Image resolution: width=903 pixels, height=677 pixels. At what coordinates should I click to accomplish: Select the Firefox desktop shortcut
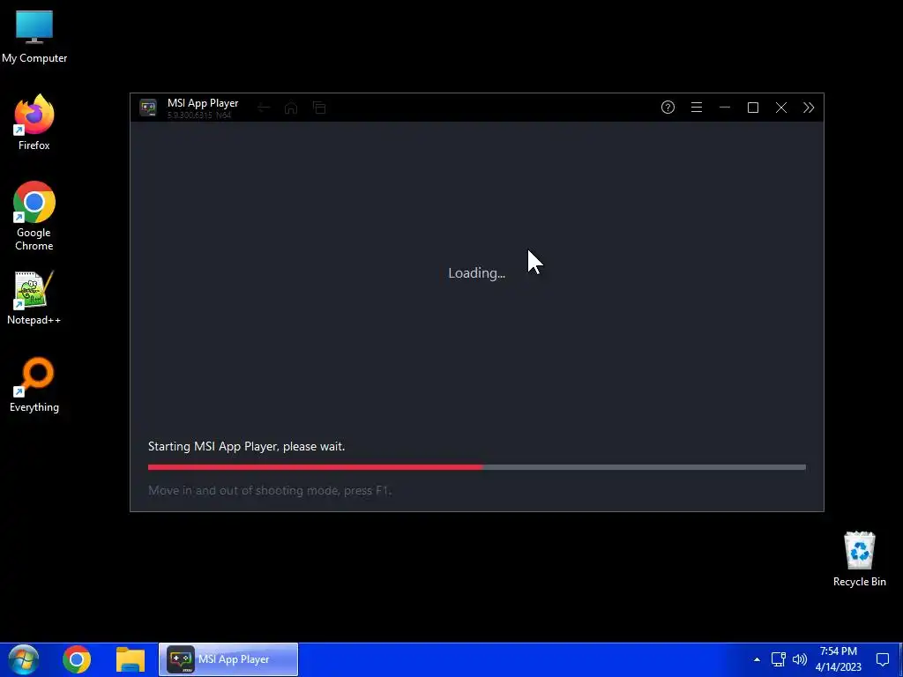tap(34, 123)
